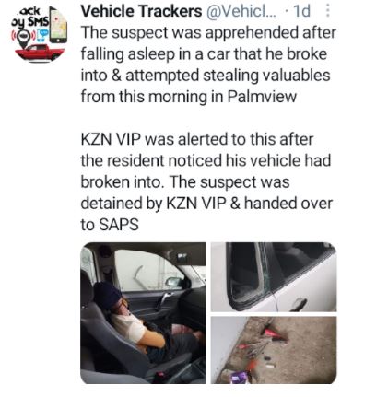Click the blue chat bubble in the avatar
The width and height of the screenshot is (388, 397).
(43, 34)
